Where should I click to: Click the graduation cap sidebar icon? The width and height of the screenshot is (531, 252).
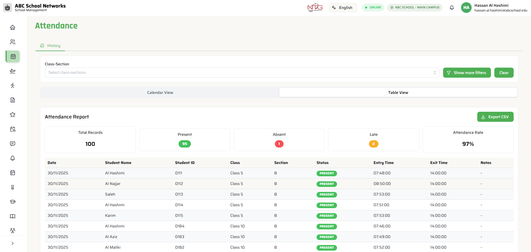13,202
